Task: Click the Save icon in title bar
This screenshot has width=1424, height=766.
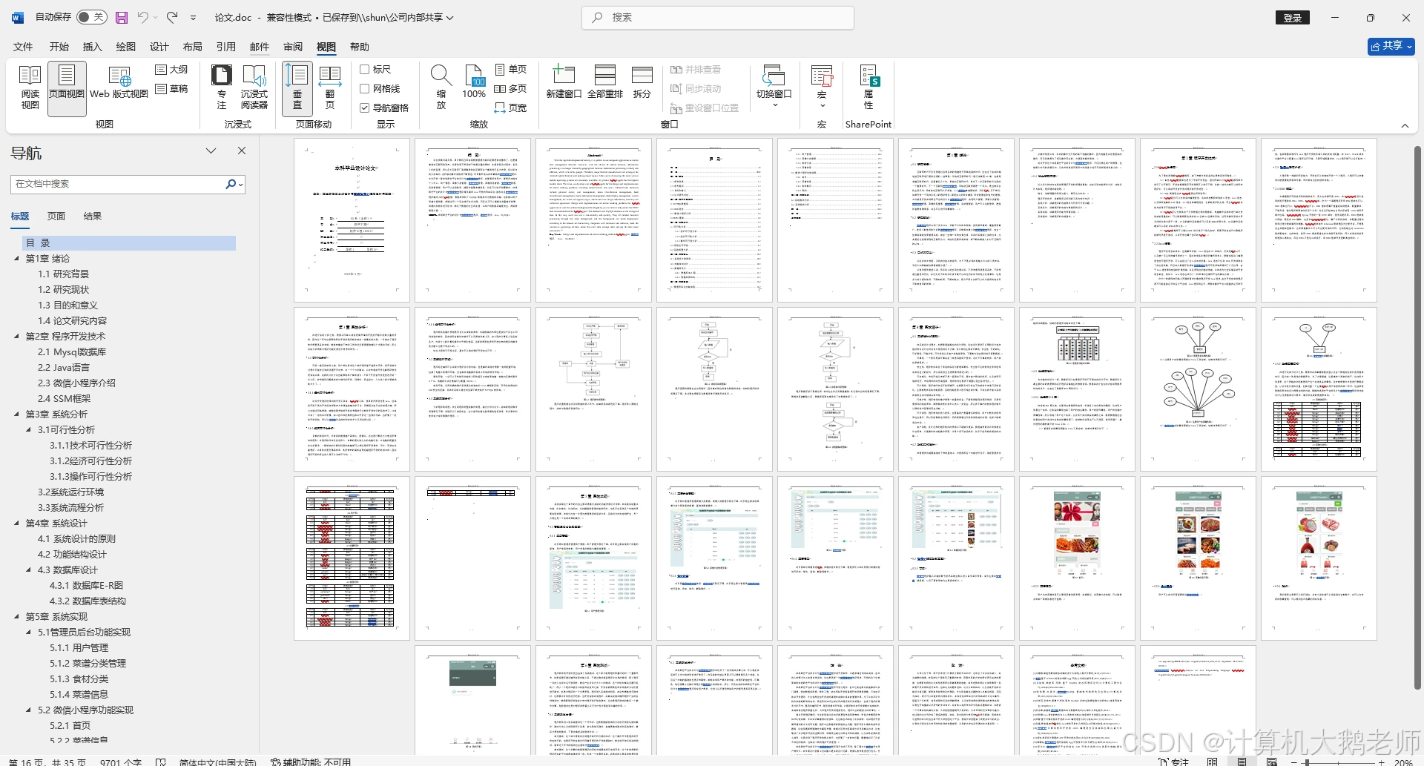Action: tap(122, 17)
